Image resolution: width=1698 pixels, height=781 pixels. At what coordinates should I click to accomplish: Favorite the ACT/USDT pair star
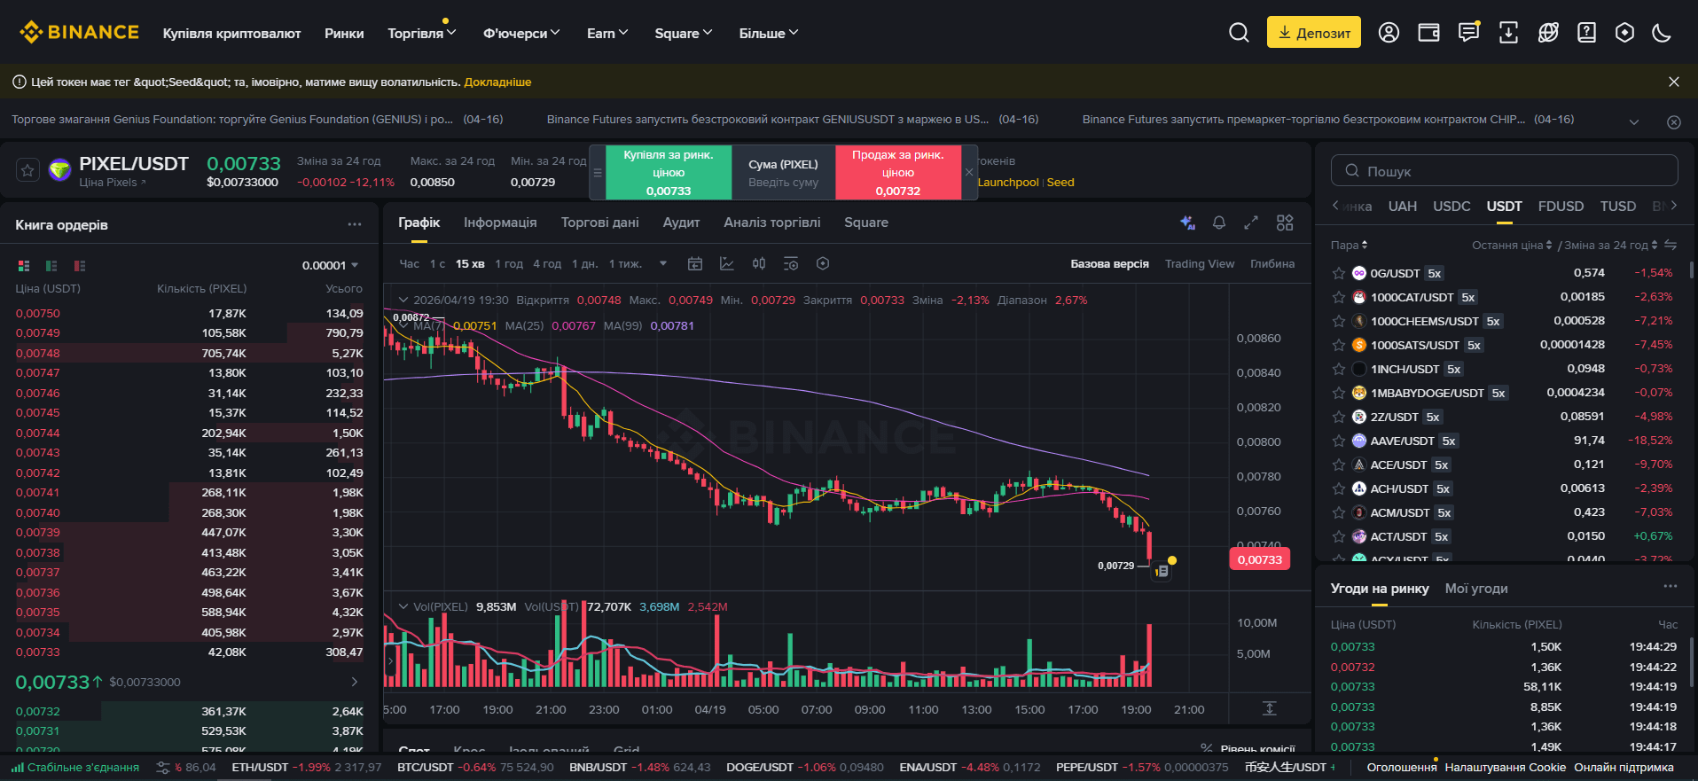pos(1339,536)
